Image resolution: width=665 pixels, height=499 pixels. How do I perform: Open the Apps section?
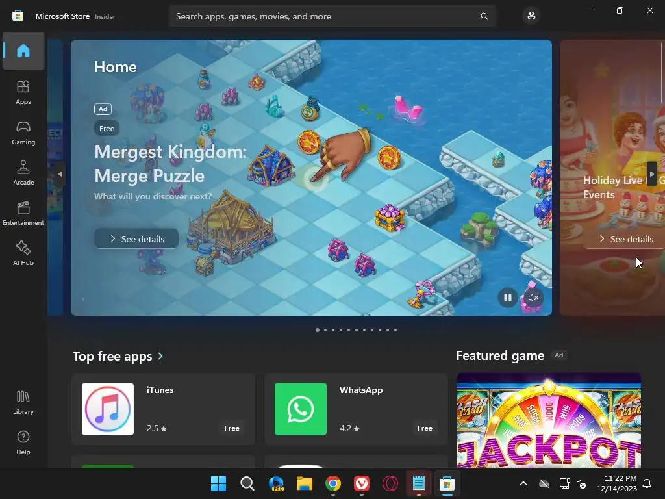[23, 92]
